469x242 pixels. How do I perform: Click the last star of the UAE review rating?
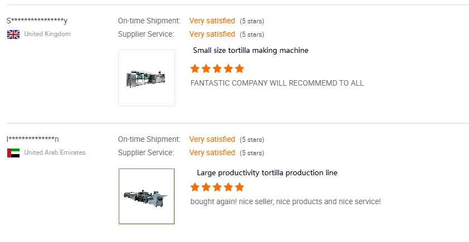tap(239, 187)
